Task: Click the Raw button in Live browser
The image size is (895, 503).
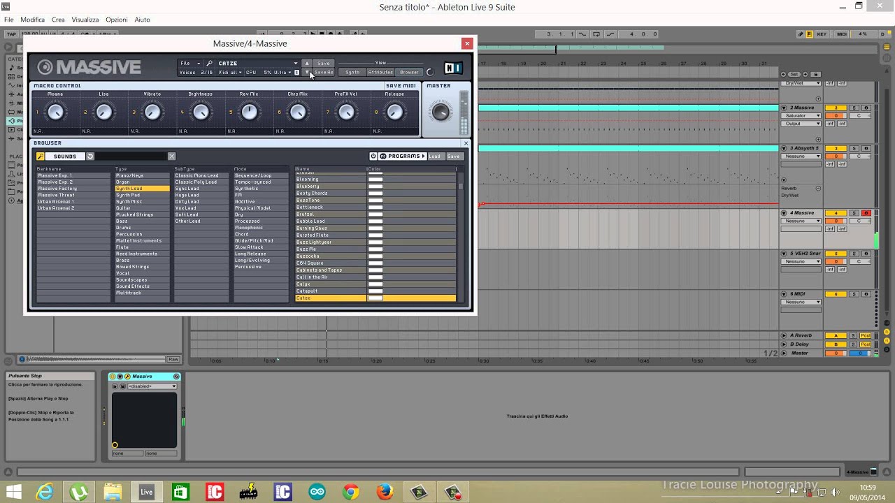Action: pos(173,359)
